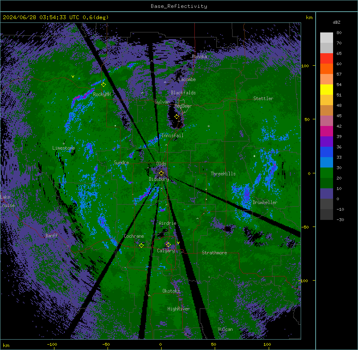Click the asterisk marker east of Innisfail
This screenshot has width=358, height=350.
(x=208, y=126)
